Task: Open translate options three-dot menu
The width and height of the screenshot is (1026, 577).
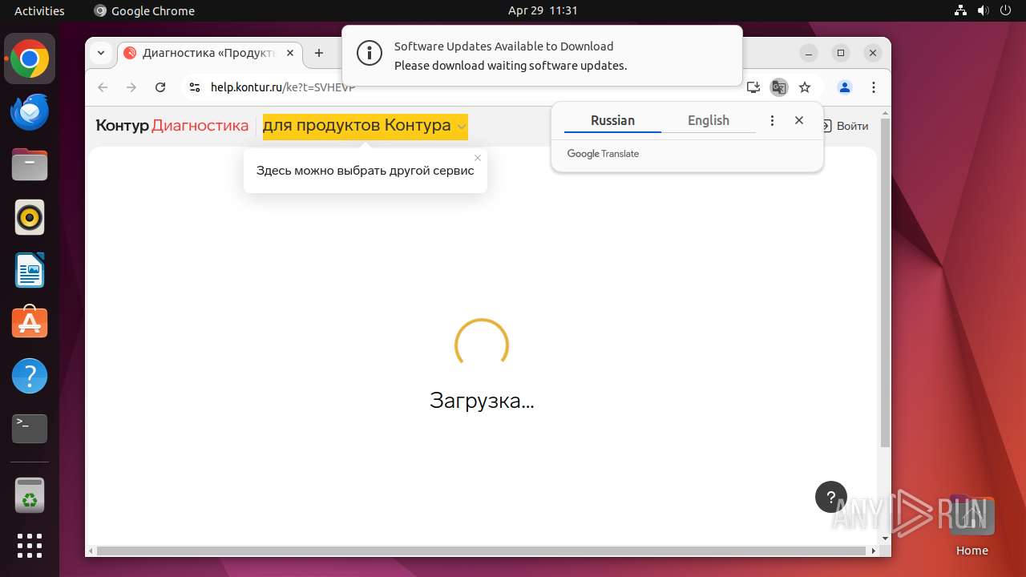Action: [x=772, y=120]
